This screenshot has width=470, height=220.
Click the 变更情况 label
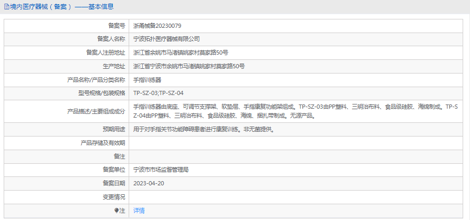coord(114,197)
